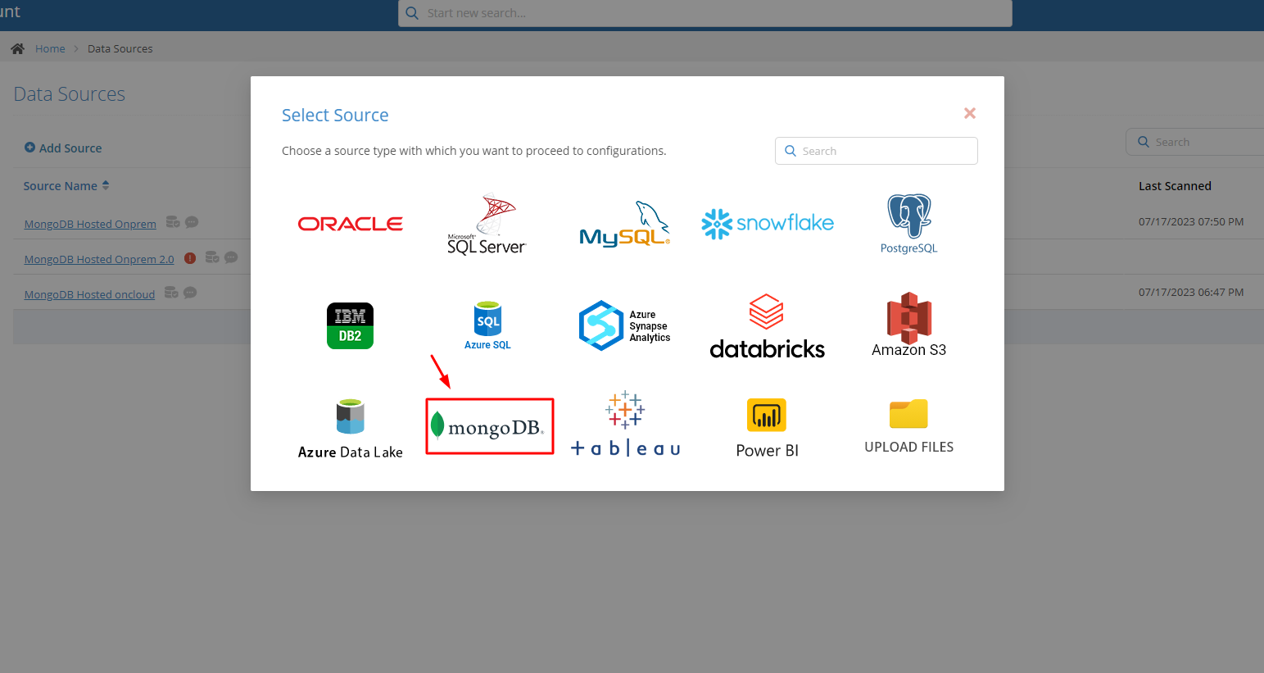Click the Data Sources page heading

tap(70, 94)
